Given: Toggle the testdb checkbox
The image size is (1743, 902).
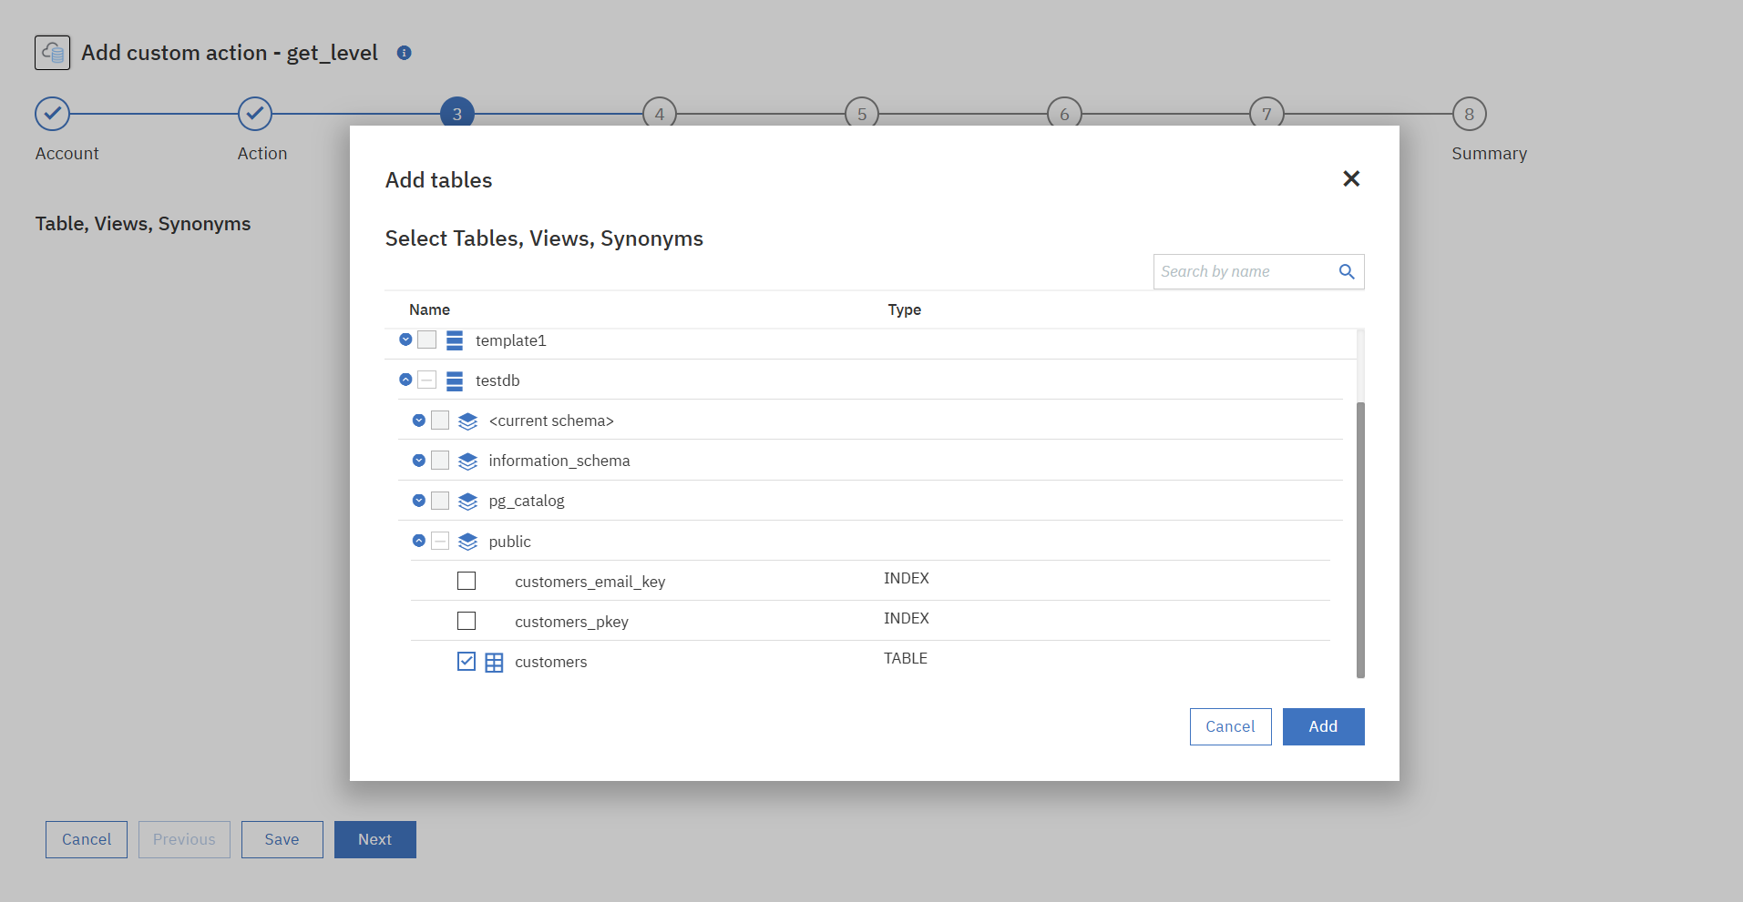Looking at the screenshot, I should click(427, 380).
